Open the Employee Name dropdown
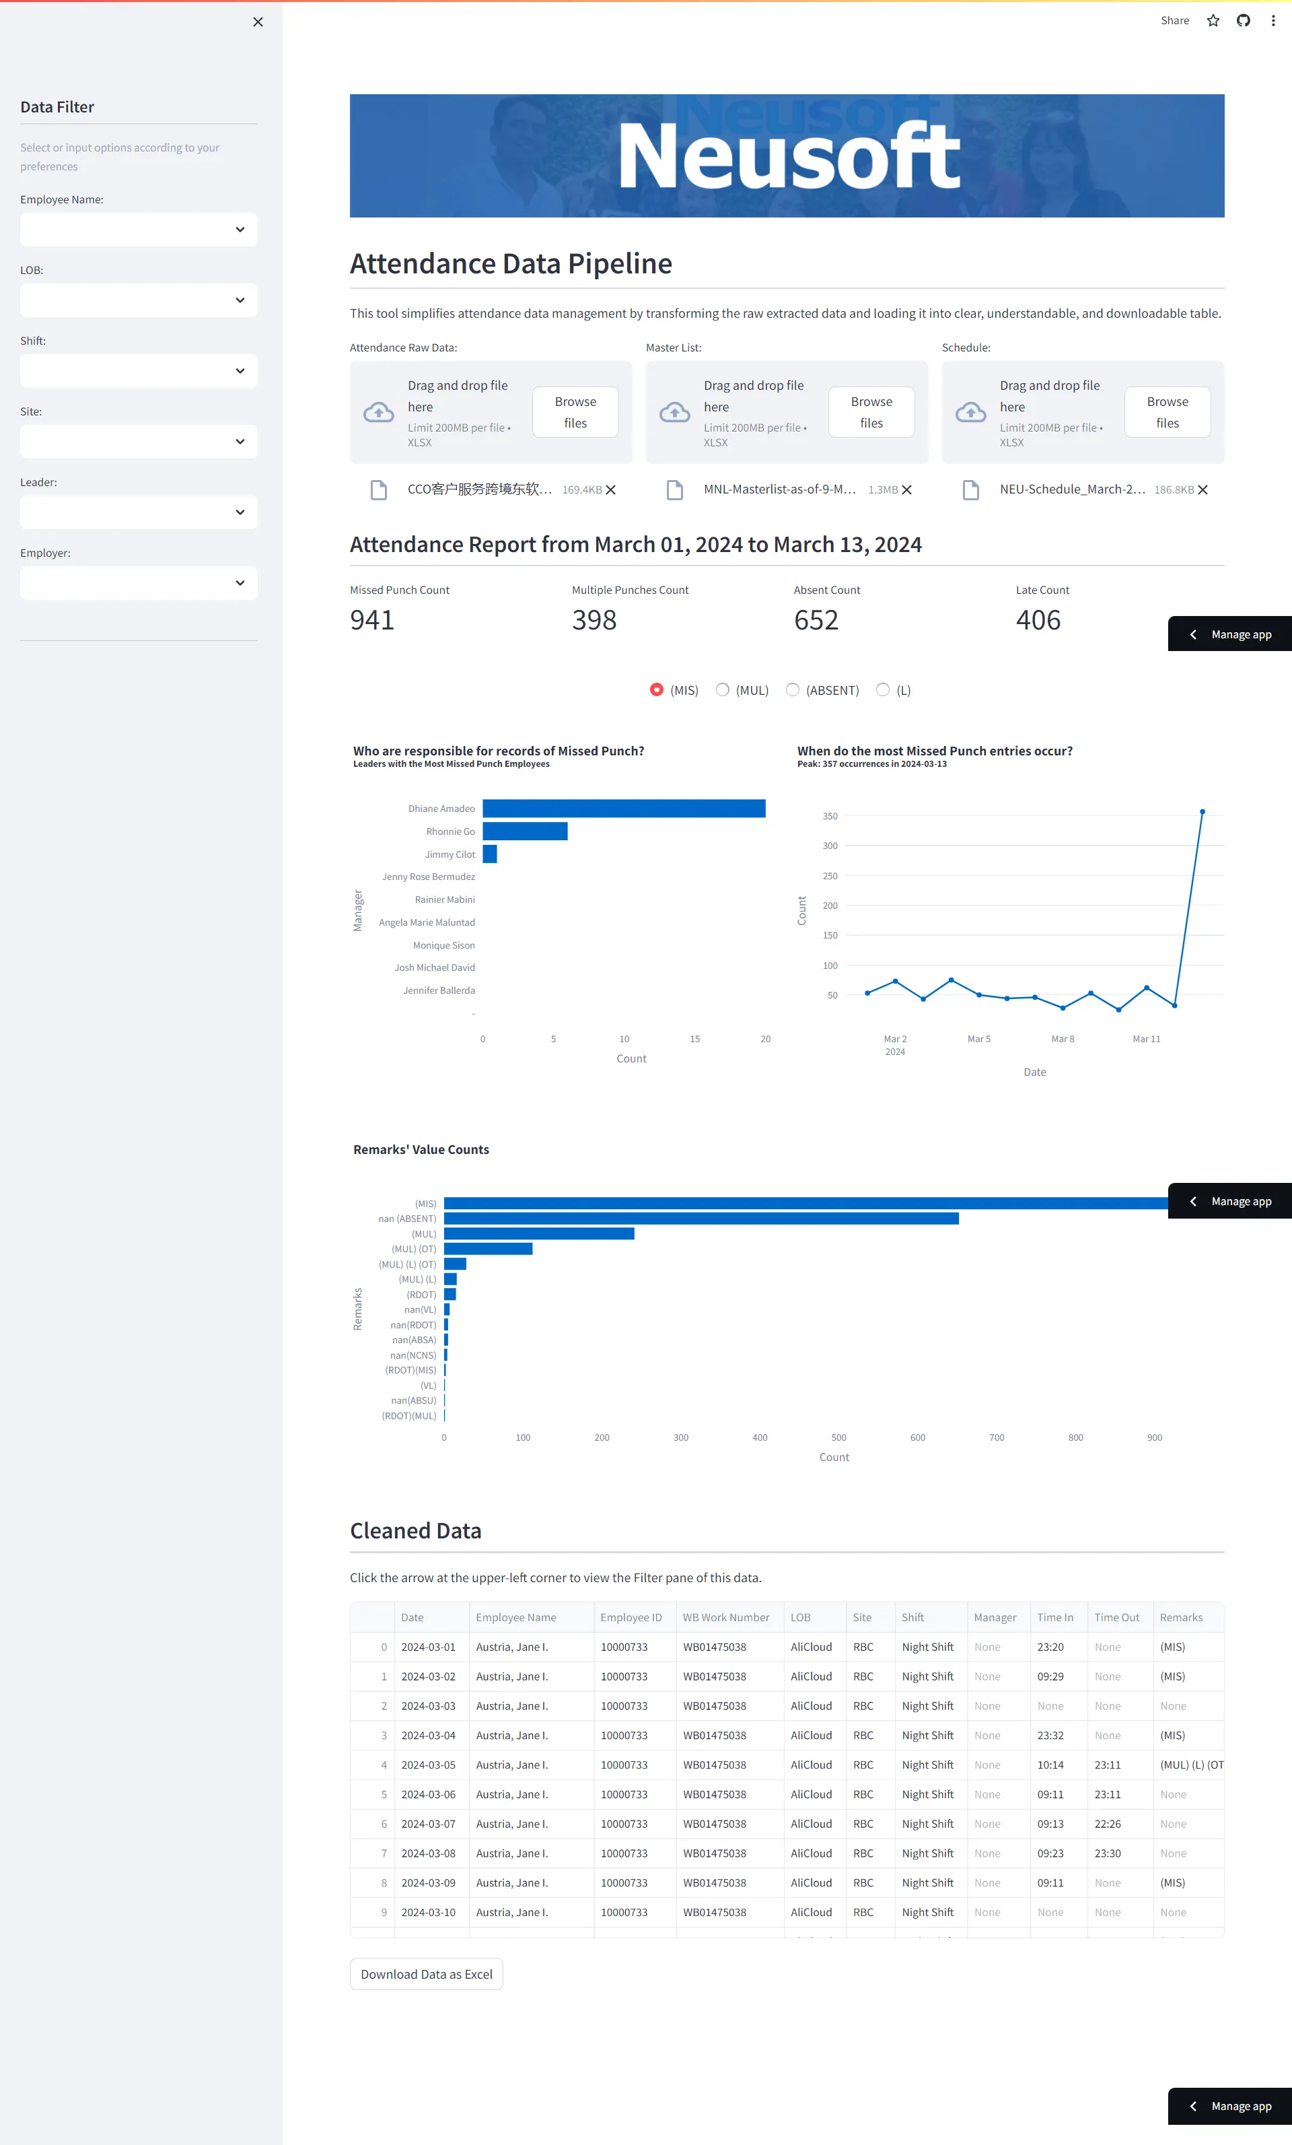Viewport: 1292px width, 2145px height. click(x=139, y=230)
